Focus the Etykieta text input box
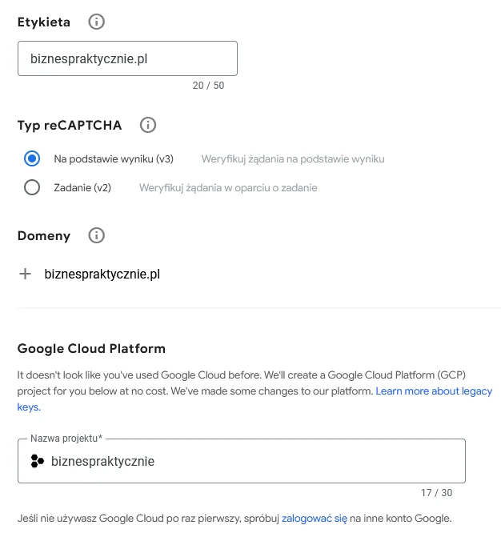501x537 pixels. click(127, 59)
